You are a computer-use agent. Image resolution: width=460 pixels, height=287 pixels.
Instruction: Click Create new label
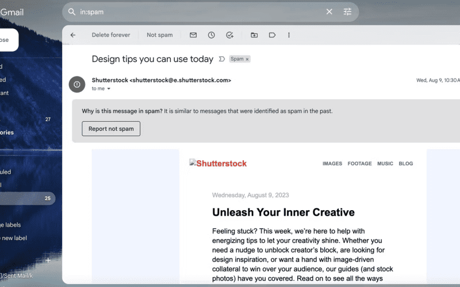pos(13,238)
